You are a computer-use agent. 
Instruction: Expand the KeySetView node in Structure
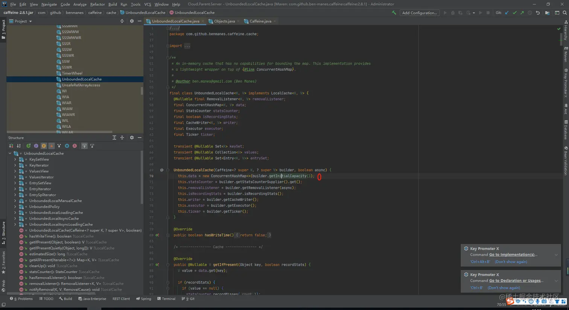coord(15,159)
